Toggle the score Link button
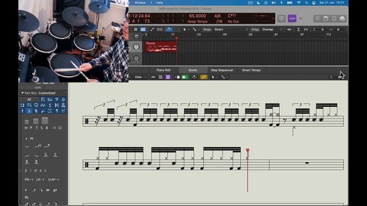The height and width of the screenshot is (206, 367). click(x=204, y=77)
